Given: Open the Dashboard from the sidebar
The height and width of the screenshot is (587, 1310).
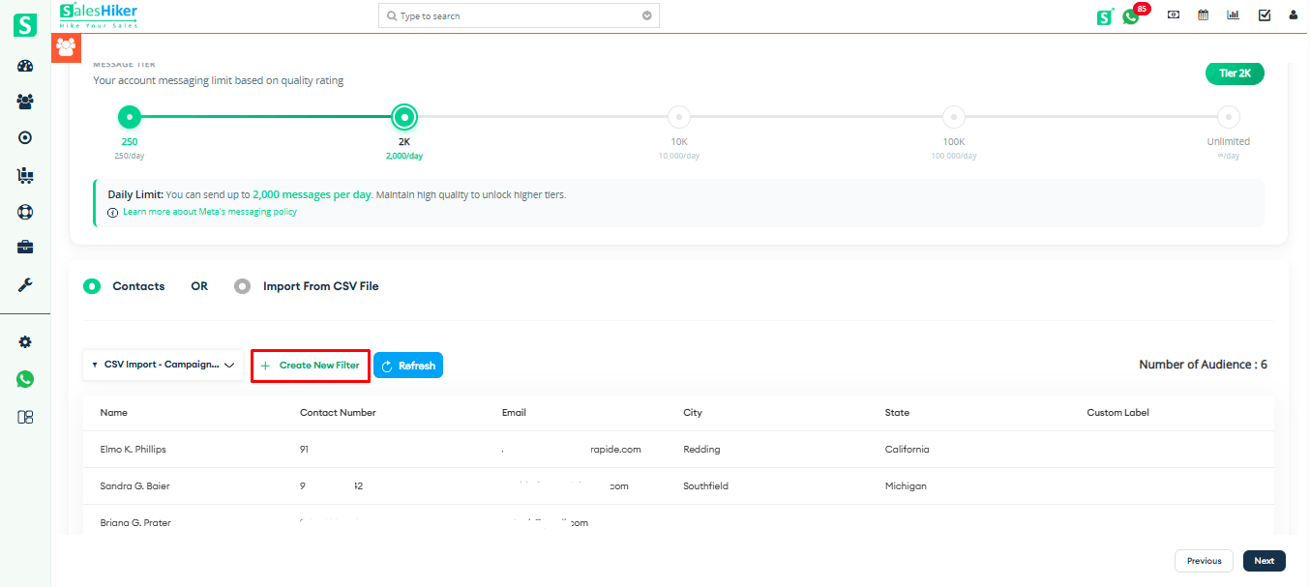Looking at the screenshot, I should click(24, 65).
